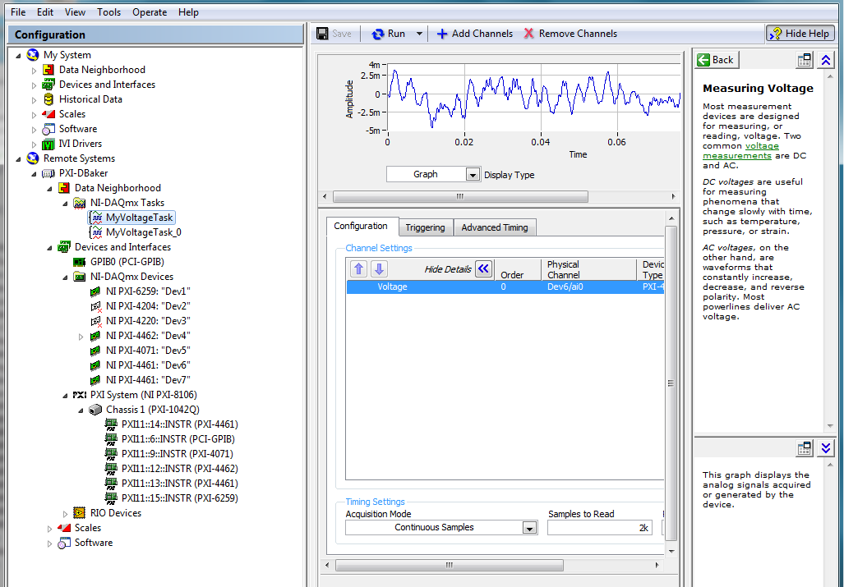
Task: Toggle the Hide Help button
Action: pyautogui.click(x=800, y=34)
